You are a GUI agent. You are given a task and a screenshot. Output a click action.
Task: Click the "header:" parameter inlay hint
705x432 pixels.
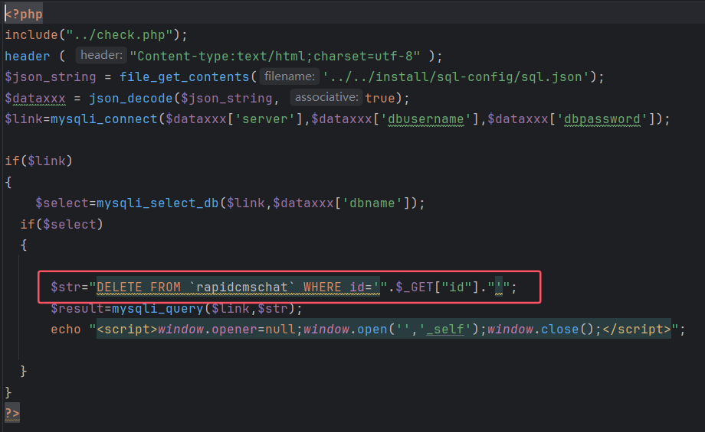tap(100, 56)
